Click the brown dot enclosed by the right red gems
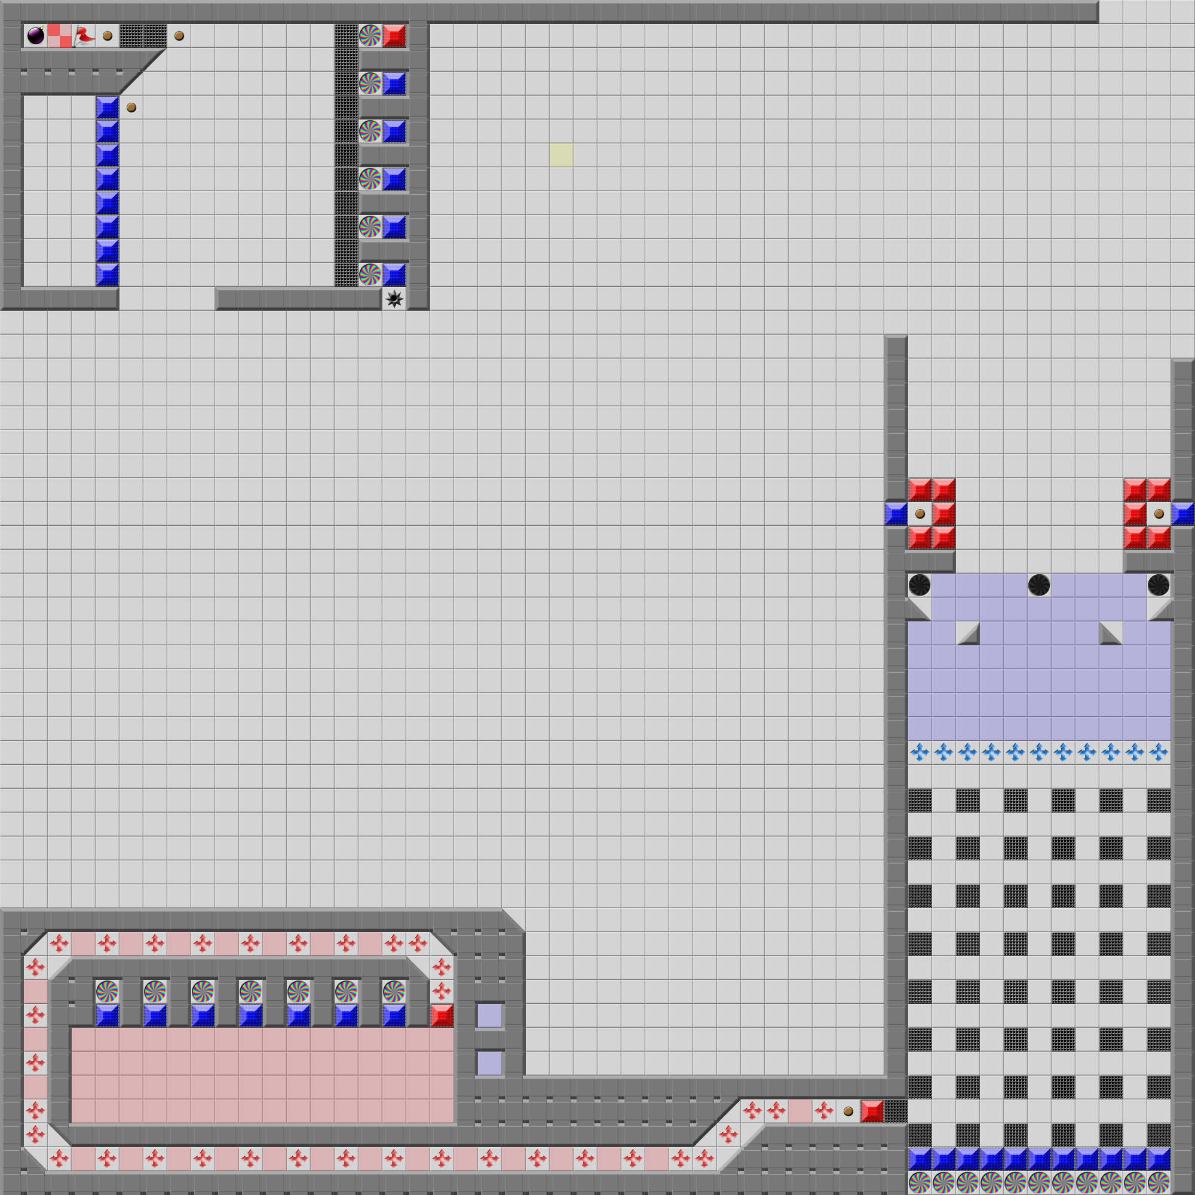This screenshot has height=1195, width=1195. pyautogui.click(x=1159, y=514)
